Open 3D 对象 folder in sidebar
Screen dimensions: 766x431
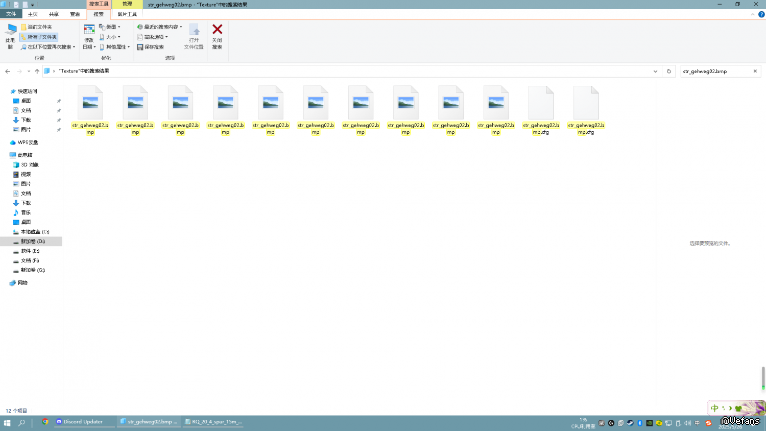point(26,165)
